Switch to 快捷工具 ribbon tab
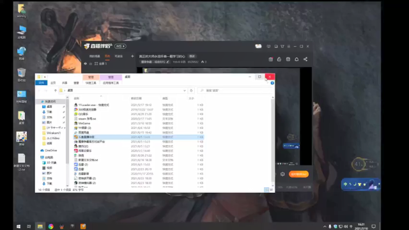Screen dimensions: 409x230 (x=91, y=83)
